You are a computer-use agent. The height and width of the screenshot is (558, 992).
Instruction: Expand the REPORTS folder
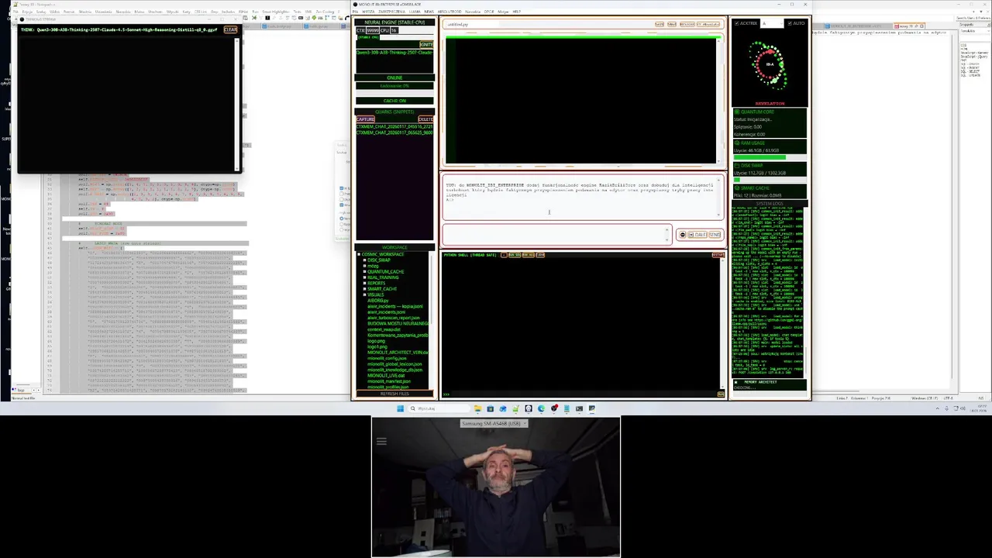pyautogui.click(x=364, y=283)
